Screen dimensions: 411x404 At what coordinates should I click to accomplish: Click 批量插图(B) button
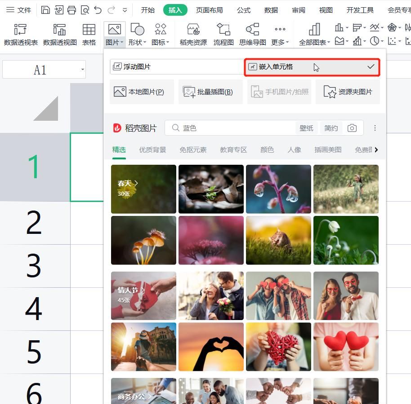click(210, 92)
